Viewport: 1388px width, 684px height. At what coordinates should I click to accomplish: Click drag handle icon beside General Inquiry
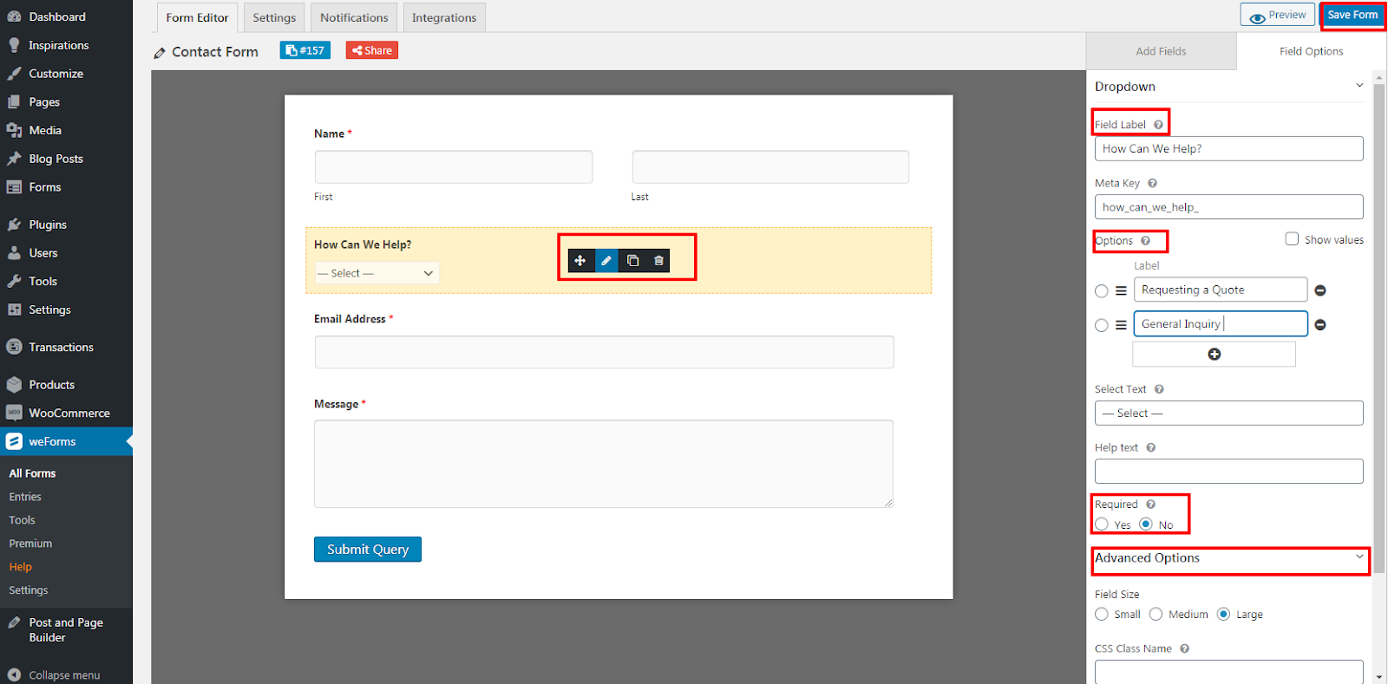[1121, 325]
